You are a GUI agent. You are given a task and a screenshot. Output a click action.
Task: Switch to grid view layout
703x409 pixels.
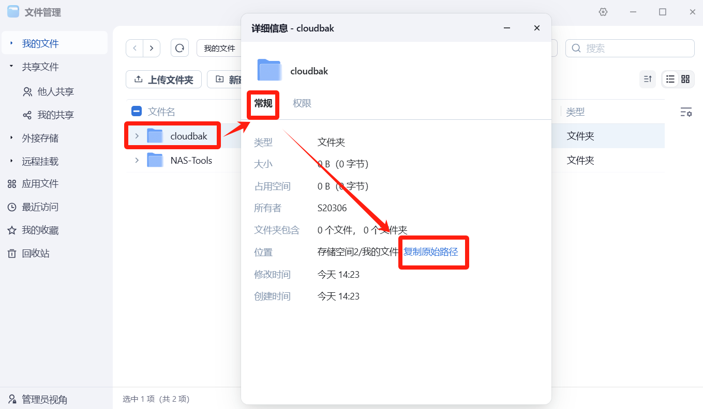(685, 79)
